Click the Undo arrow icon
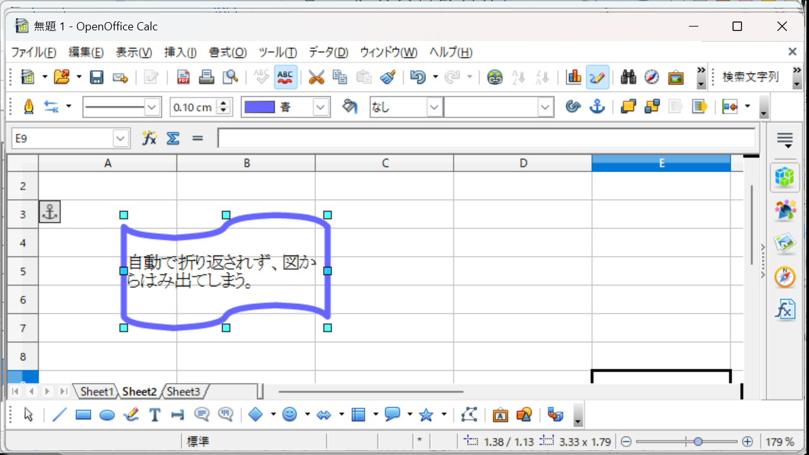The image size is (809, 455). tap(417, 77)
